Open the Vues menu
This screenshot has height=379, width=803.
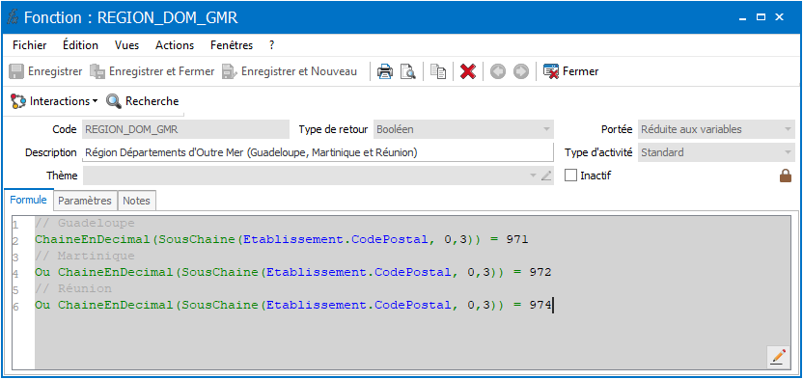127,45
